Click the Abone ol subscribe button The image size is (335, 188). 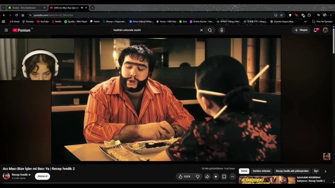click(42, 176)
